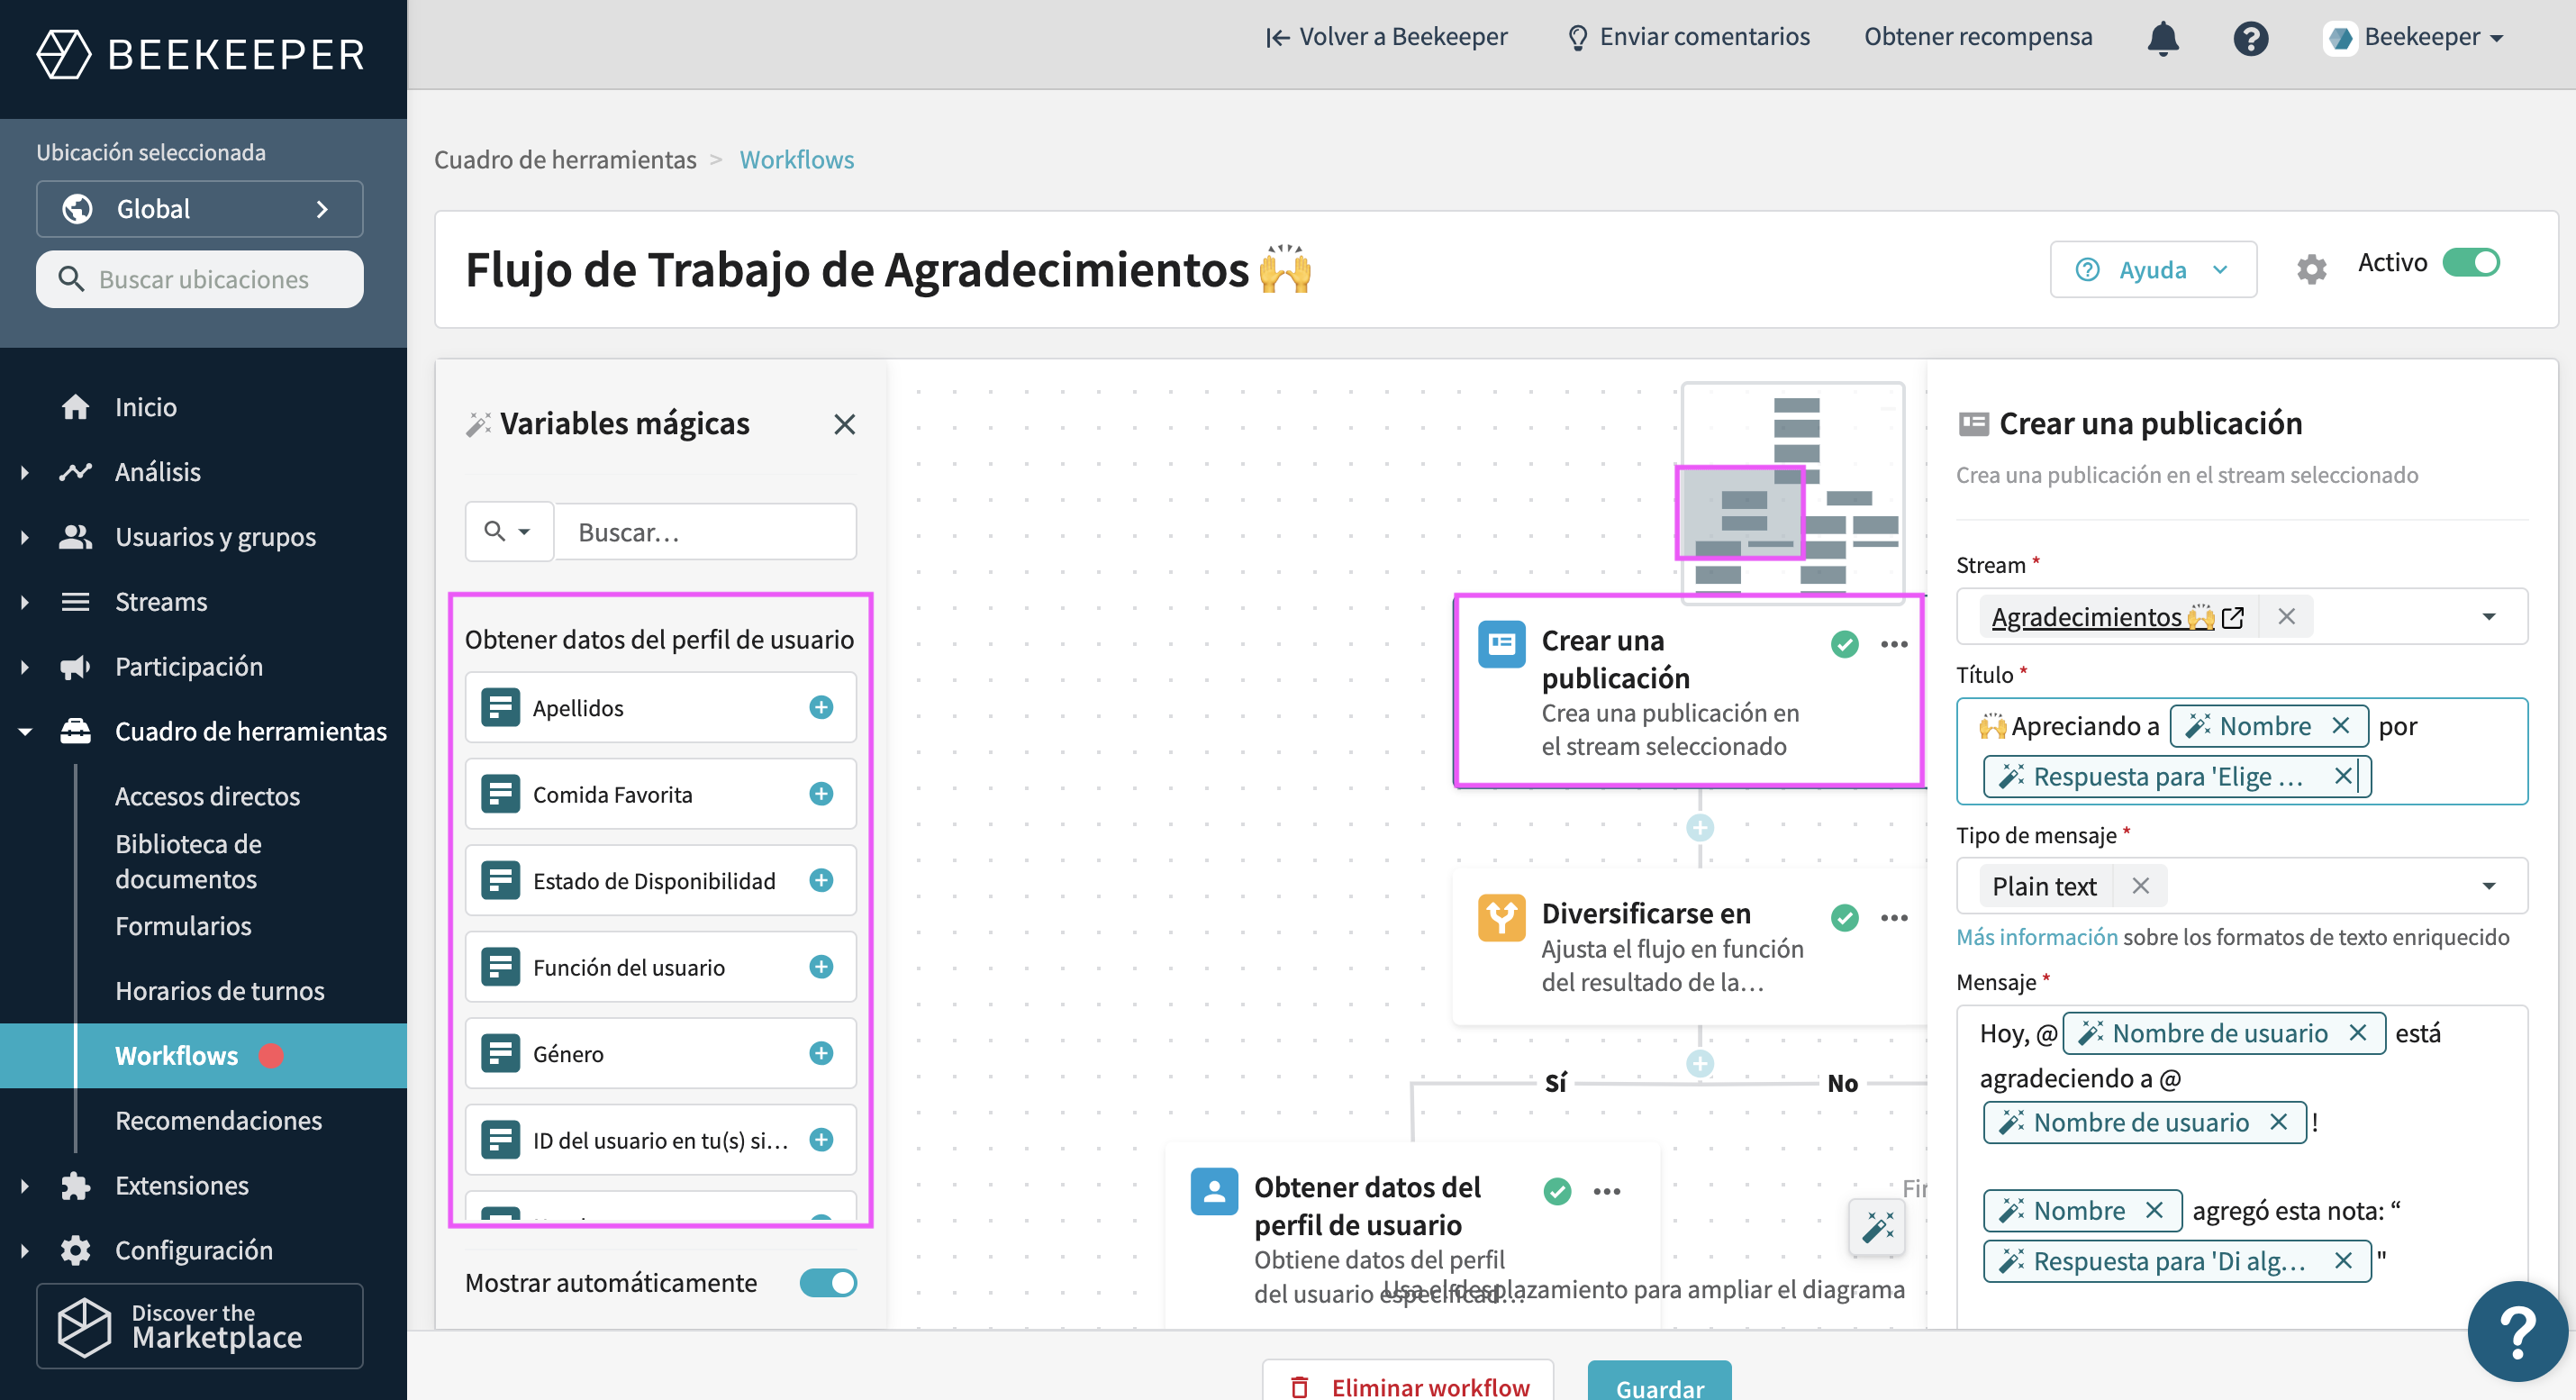Open options menu for Diversificarse en step
This screenshot has width=2576, height=1400.
click(1894, 917)
